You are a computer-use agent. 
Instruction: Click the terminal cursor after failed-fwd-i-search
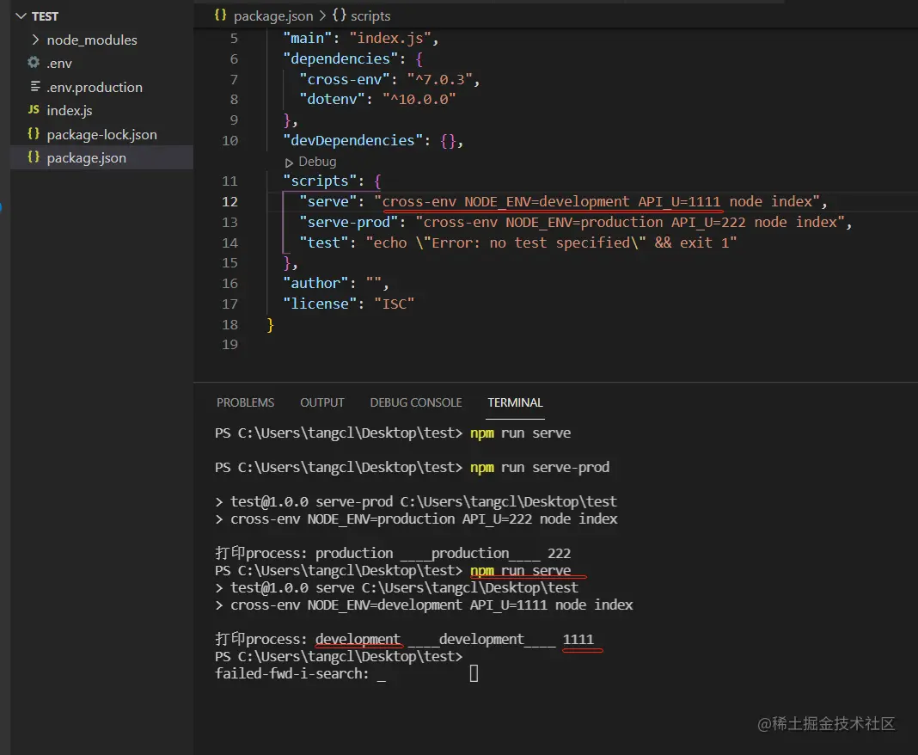474,673
